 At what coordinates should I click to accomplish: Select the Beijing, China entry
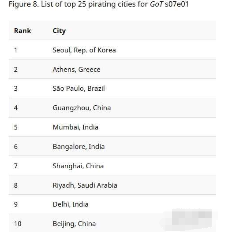[x=74, y=224]
